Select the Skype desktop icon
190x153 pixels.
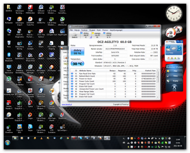pos(30,128)
